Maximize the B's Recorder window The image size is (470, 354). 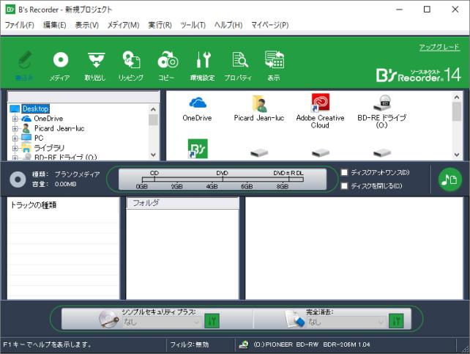(427, 10)
